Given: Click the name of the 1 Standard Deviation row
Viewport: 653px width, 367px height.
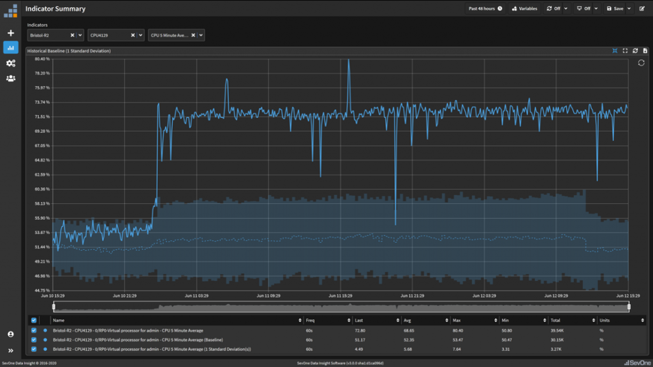Looking at the screenshot, I should (x=152, y=349).
